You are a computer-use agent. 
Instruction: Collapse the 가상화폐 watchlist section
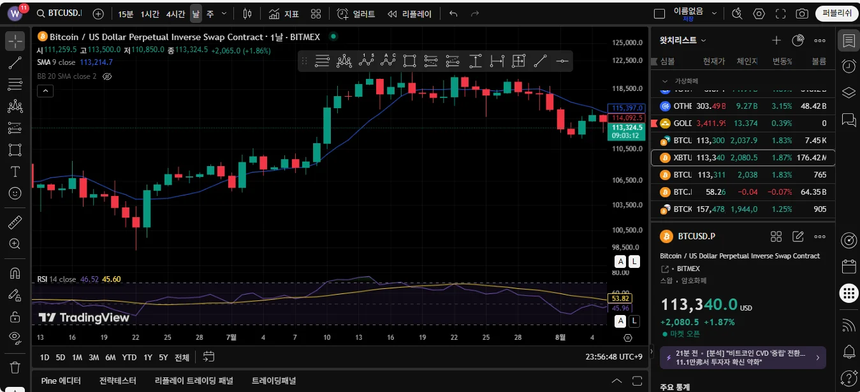pyautogui.click(x=665, y=81)
